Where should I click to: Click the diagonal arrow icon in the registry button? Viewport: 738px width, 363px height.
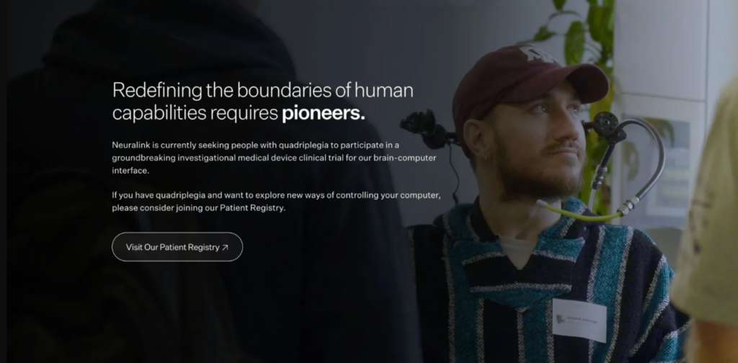click(225, 247)
